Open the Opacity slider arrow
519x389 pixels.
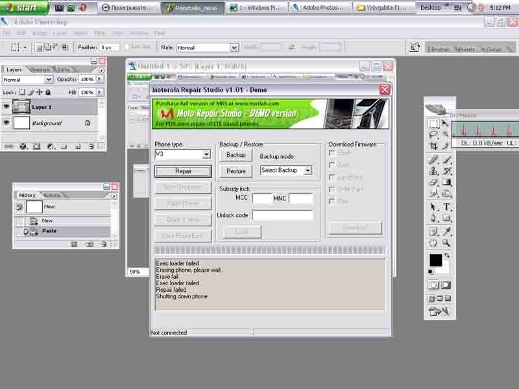(99, 79)
